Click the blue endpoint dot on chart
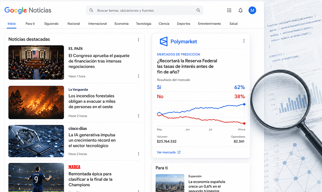Image resolution: width=322 pixels, height=192 pixels. coord(244,104)
